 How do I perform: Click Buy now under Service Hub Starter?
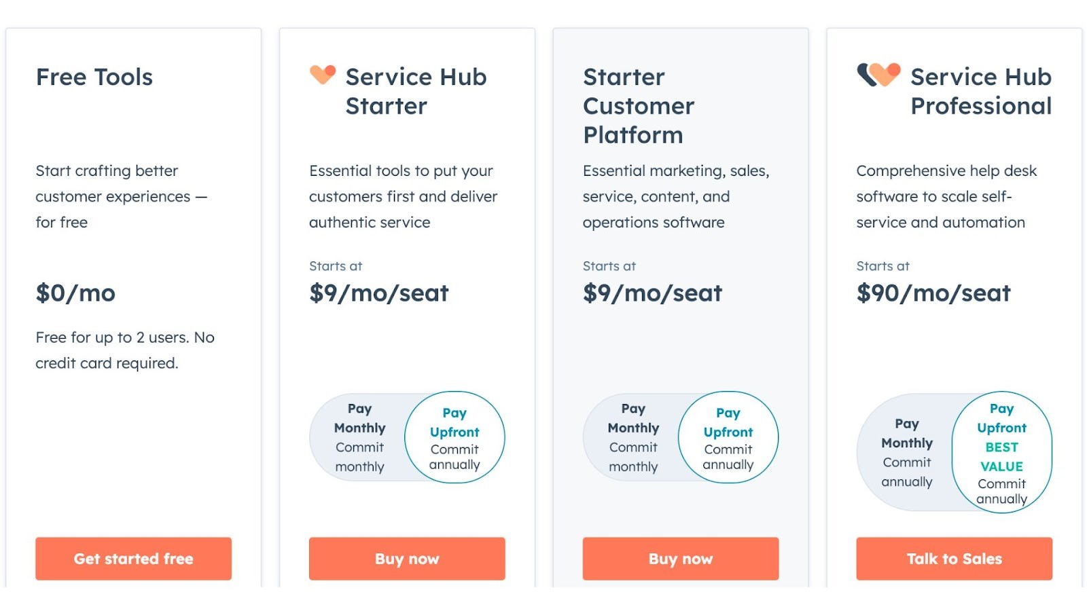[406, 558]
